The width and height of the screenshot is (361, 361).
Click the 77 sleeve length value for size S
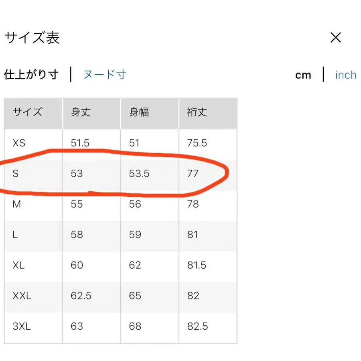pyautogui.click(x=193, y=173)
